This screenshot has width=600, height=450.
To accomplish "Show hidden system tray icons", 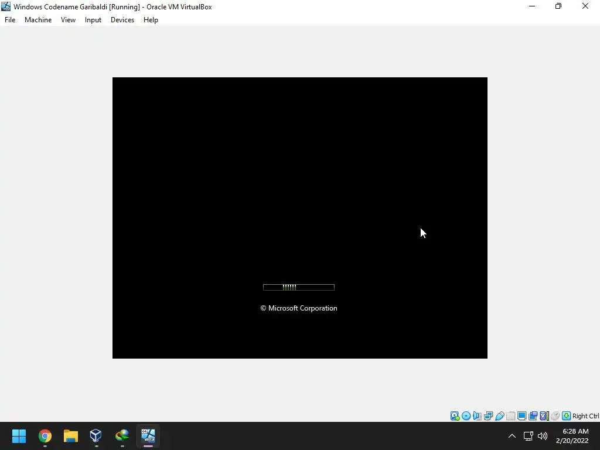I will [512, 436].
